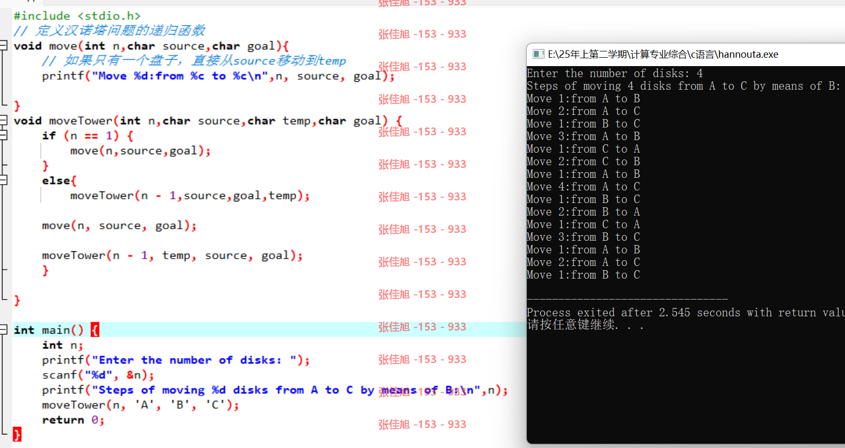The height and width of the screenshot is (448, 845).
Task: Collapse the void moveTower function fold marker
Action: 3,120
